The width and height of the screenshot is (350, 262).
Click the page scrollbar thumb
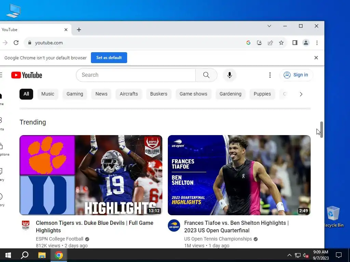[x=321, y=129]
